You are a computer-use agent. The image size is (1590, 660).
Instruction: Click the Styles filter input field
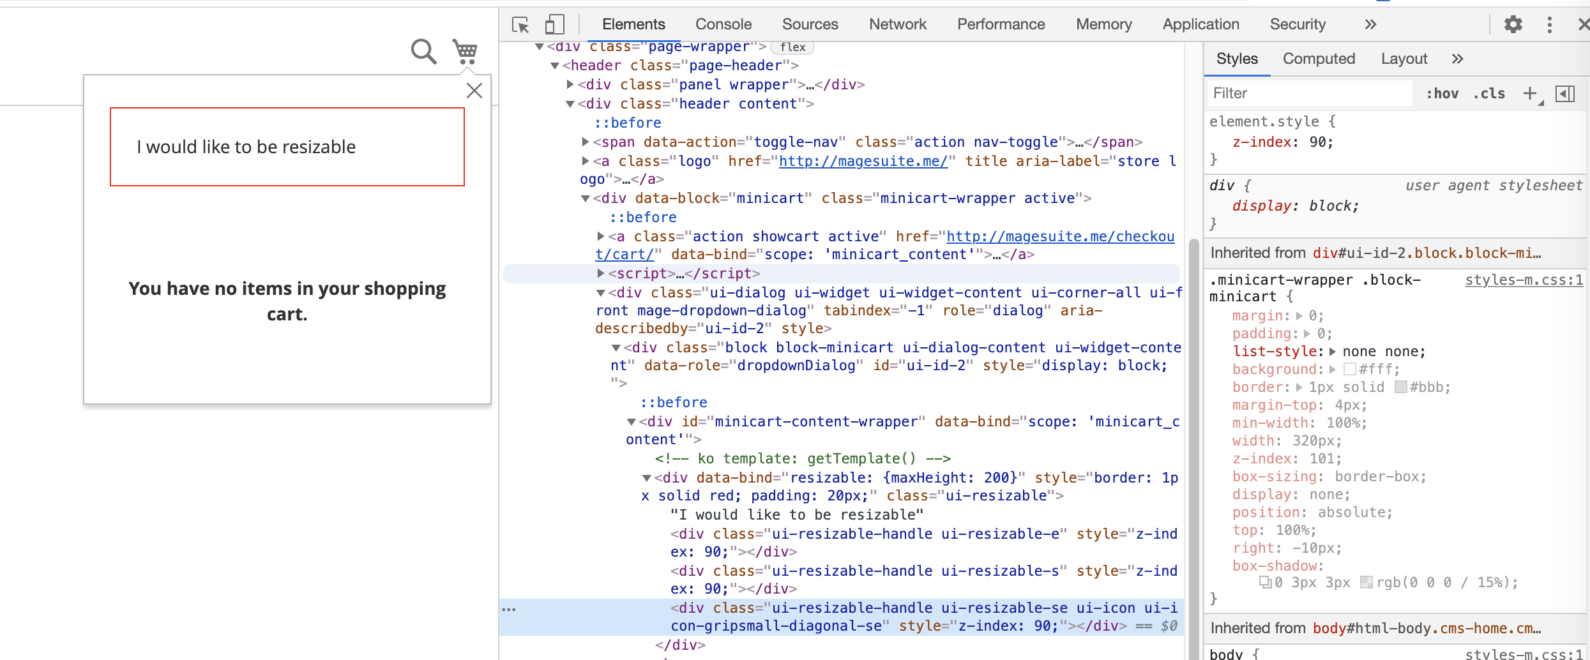point(1309,93)
